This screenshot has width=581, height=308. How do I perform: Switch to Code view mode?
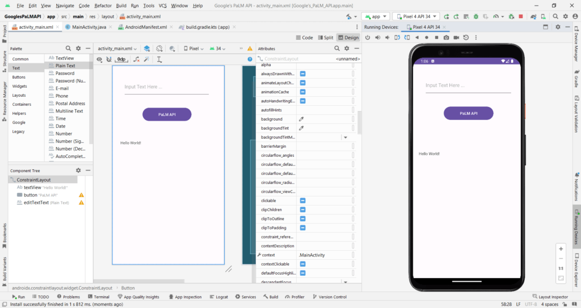304,38
